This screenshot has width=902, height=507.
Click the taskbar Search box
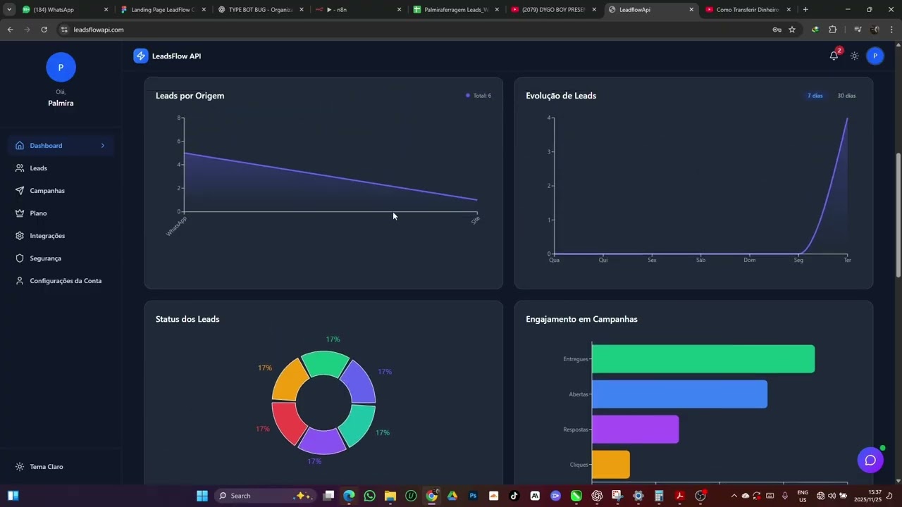(266, 496)
